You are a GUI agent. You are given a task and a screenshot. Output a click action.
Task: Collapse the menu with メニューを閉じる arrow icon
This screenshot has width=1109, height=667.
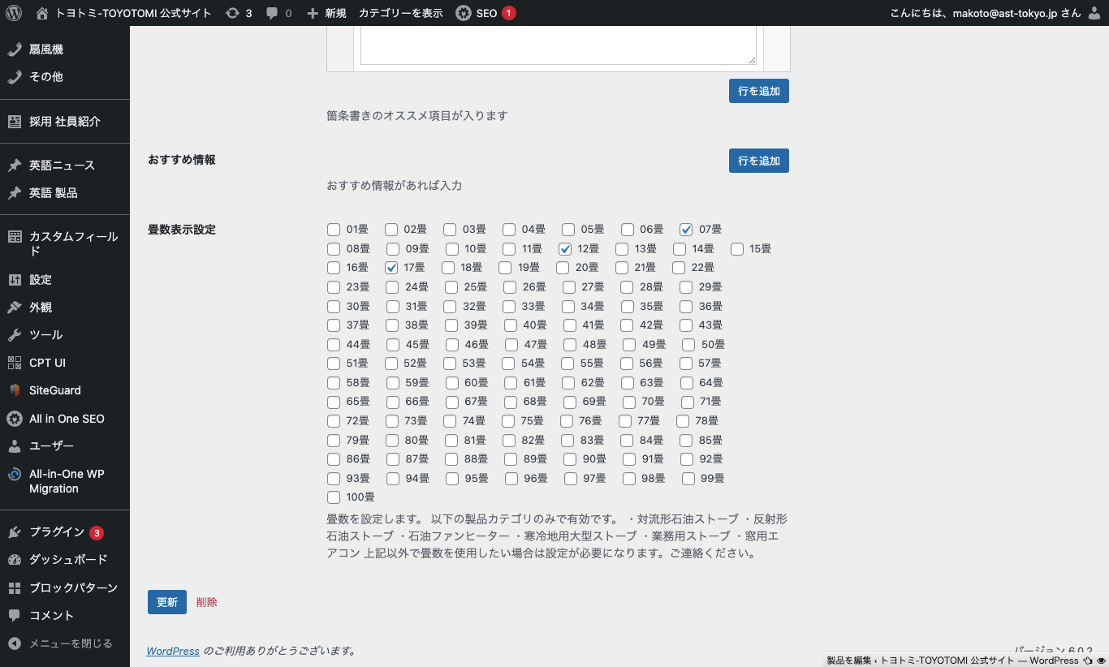click(x=15, y=643)
